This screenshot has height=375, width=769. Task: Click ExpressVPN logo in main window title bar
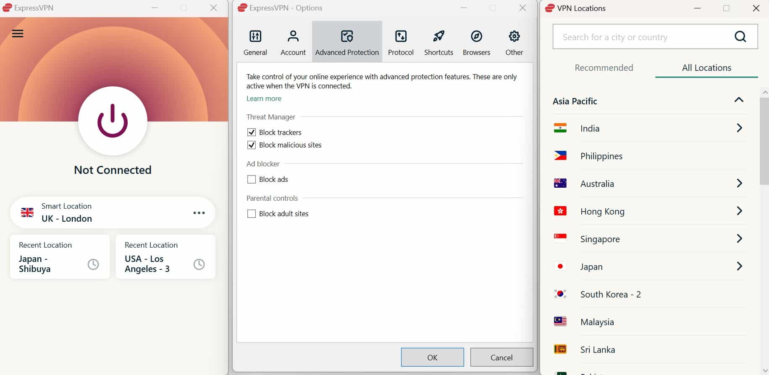coord(7,8)
